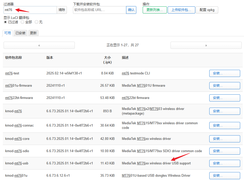The image size is (244, 180).
Task: Focus the package name or URL field
Action: pyautogui.click(x=99, y=10)
